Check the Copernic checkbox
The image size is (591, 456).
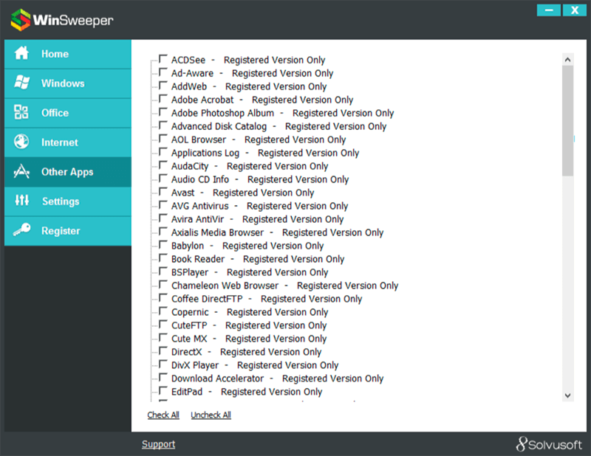click(x=163, y=311)
